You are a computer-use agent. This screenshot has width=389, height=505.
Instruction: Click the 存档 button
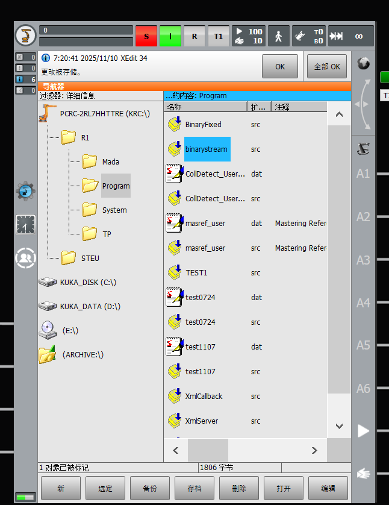pos(194,488)
